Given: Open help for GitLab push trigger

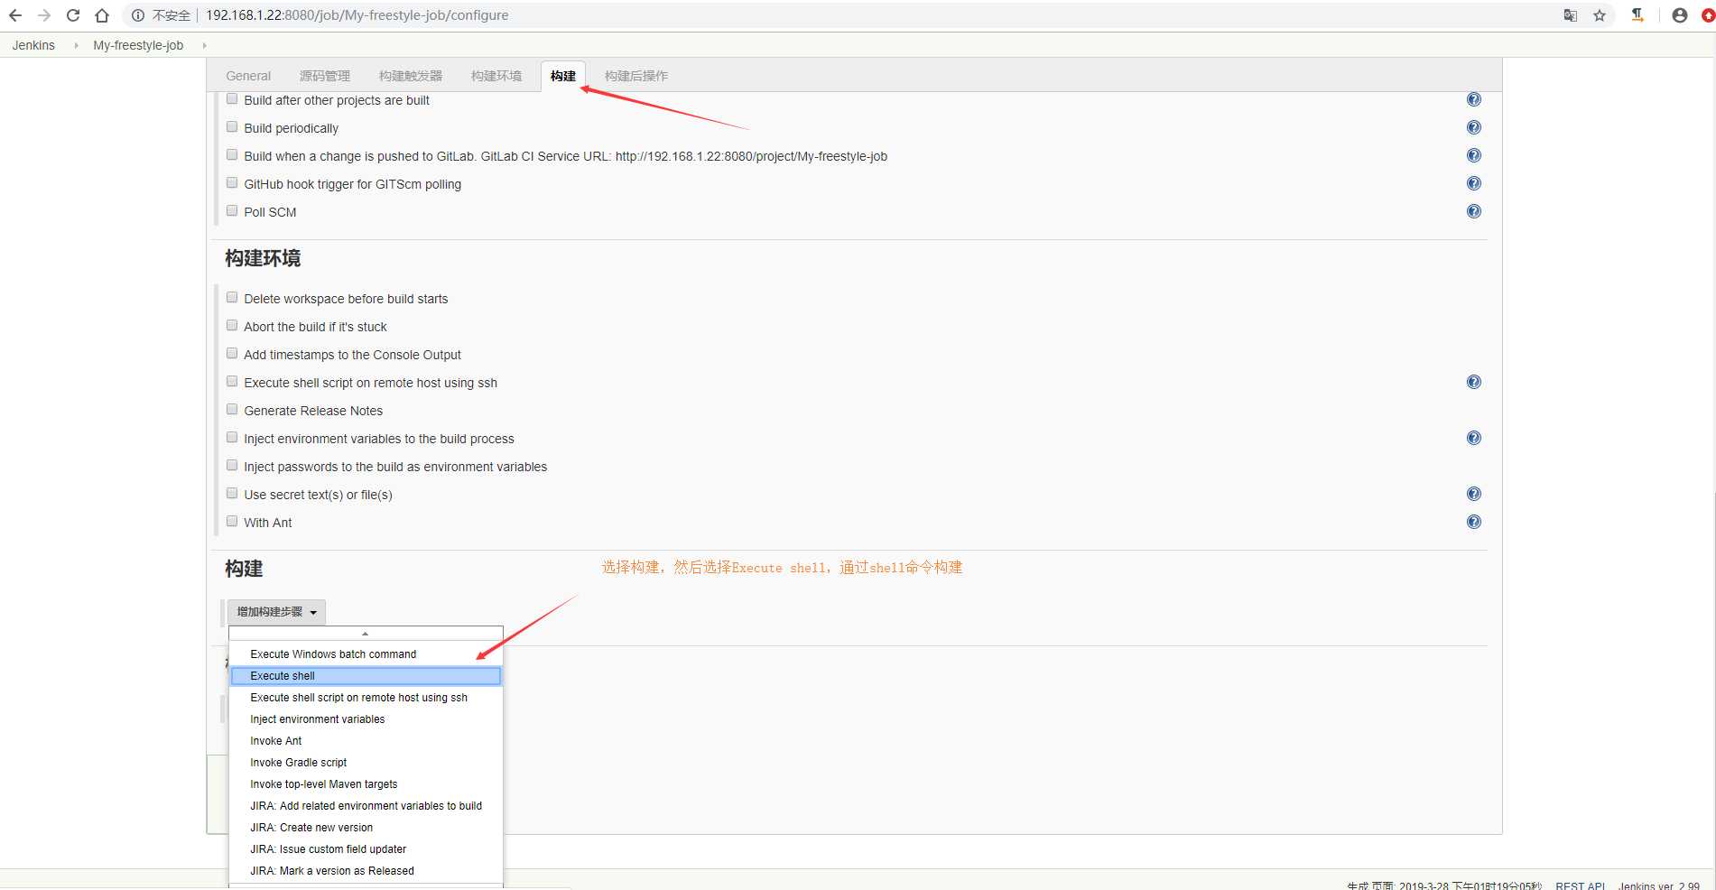Looking at the screenshot, I should 1474,155.
